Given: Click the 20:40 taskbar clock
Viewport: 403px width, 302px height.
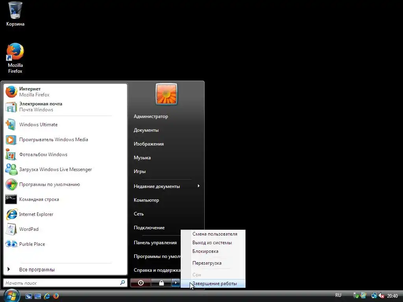Looking at the screenshot, I should pyautogui.click(x=392, y=296).
